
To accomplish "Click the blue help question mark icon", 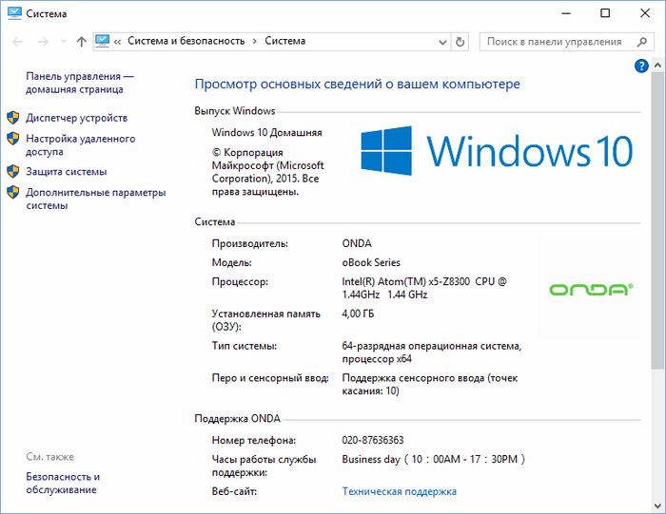I will 641,66.
